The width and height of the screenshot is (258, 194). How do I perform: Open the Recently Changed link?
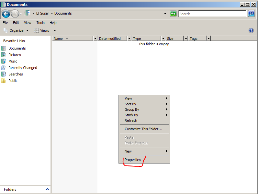coord(23,68)
